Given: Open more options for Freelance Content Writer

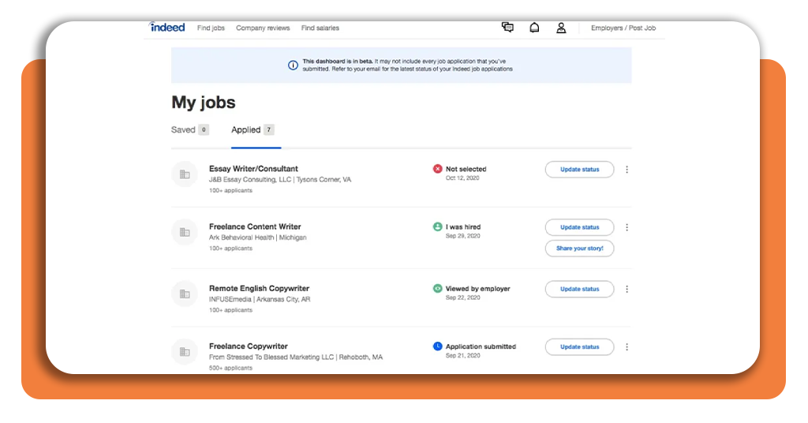Looking at the screenshot, I should click(627, 227).
